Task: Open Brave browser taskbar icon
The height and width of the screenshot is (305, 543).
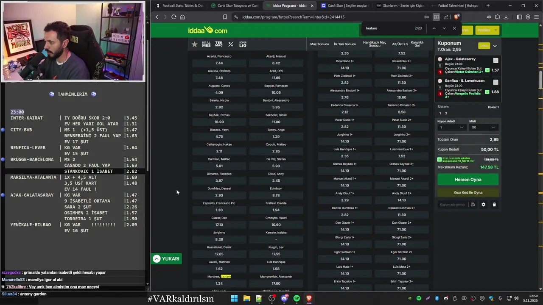Action: tap(309, 298)
